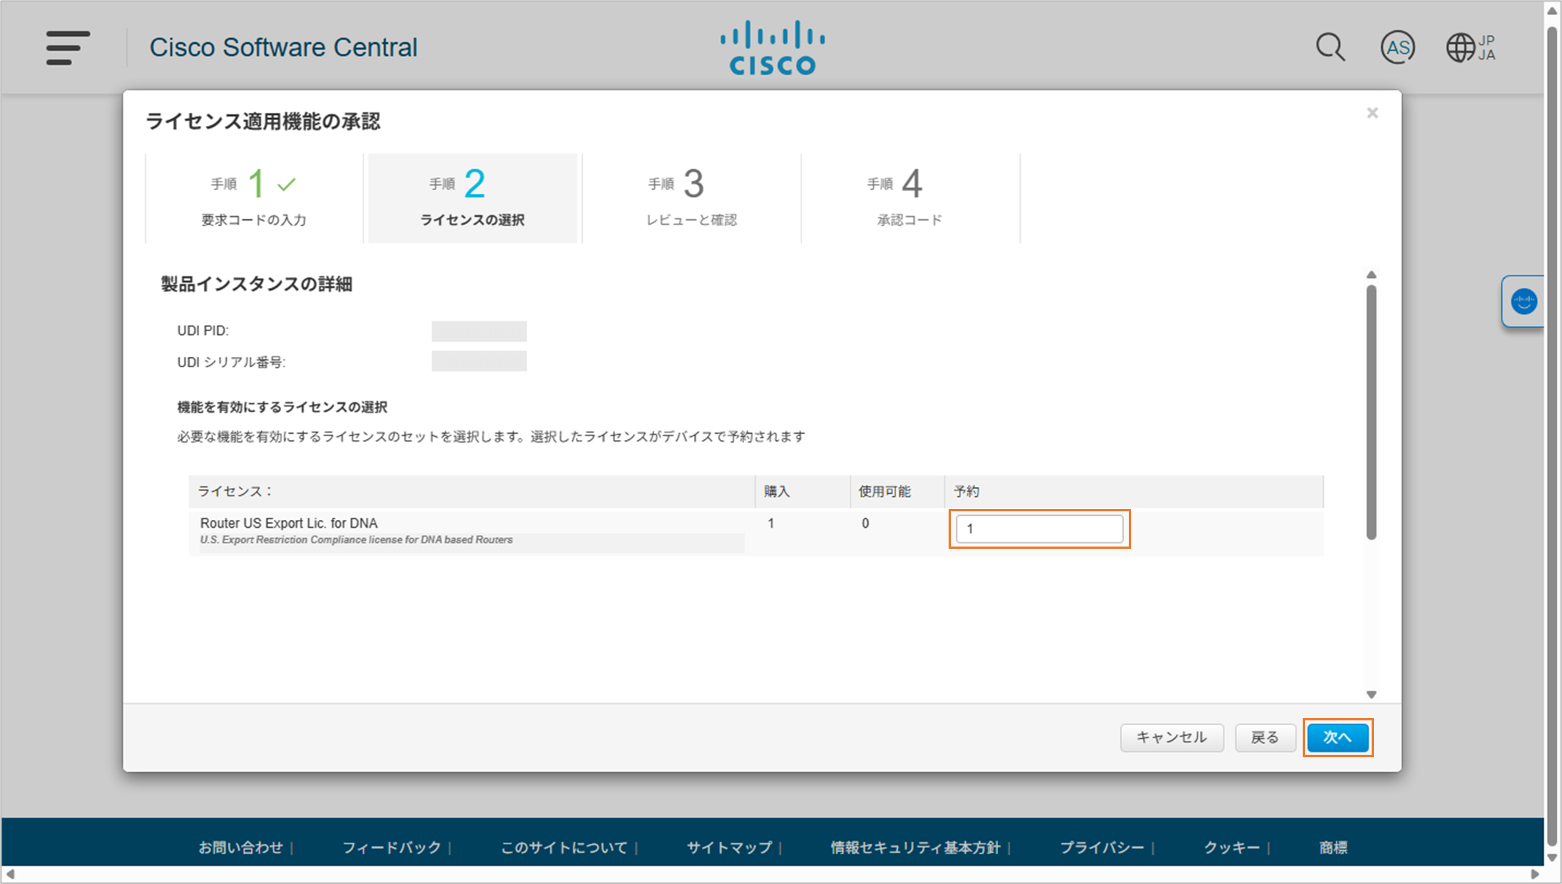Select step 2 ライセンスの選択 tab
The height and width of the screenshot is (884, 1562).
(x=472, y=199)
